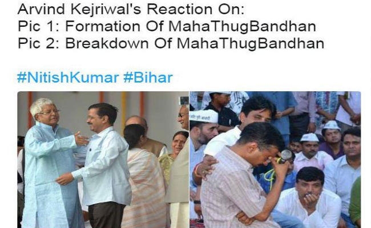Click the hand resting on striped shoulder
Image resolution: width=371 pixels, height=228 pixels.
(x=205, y=166)
